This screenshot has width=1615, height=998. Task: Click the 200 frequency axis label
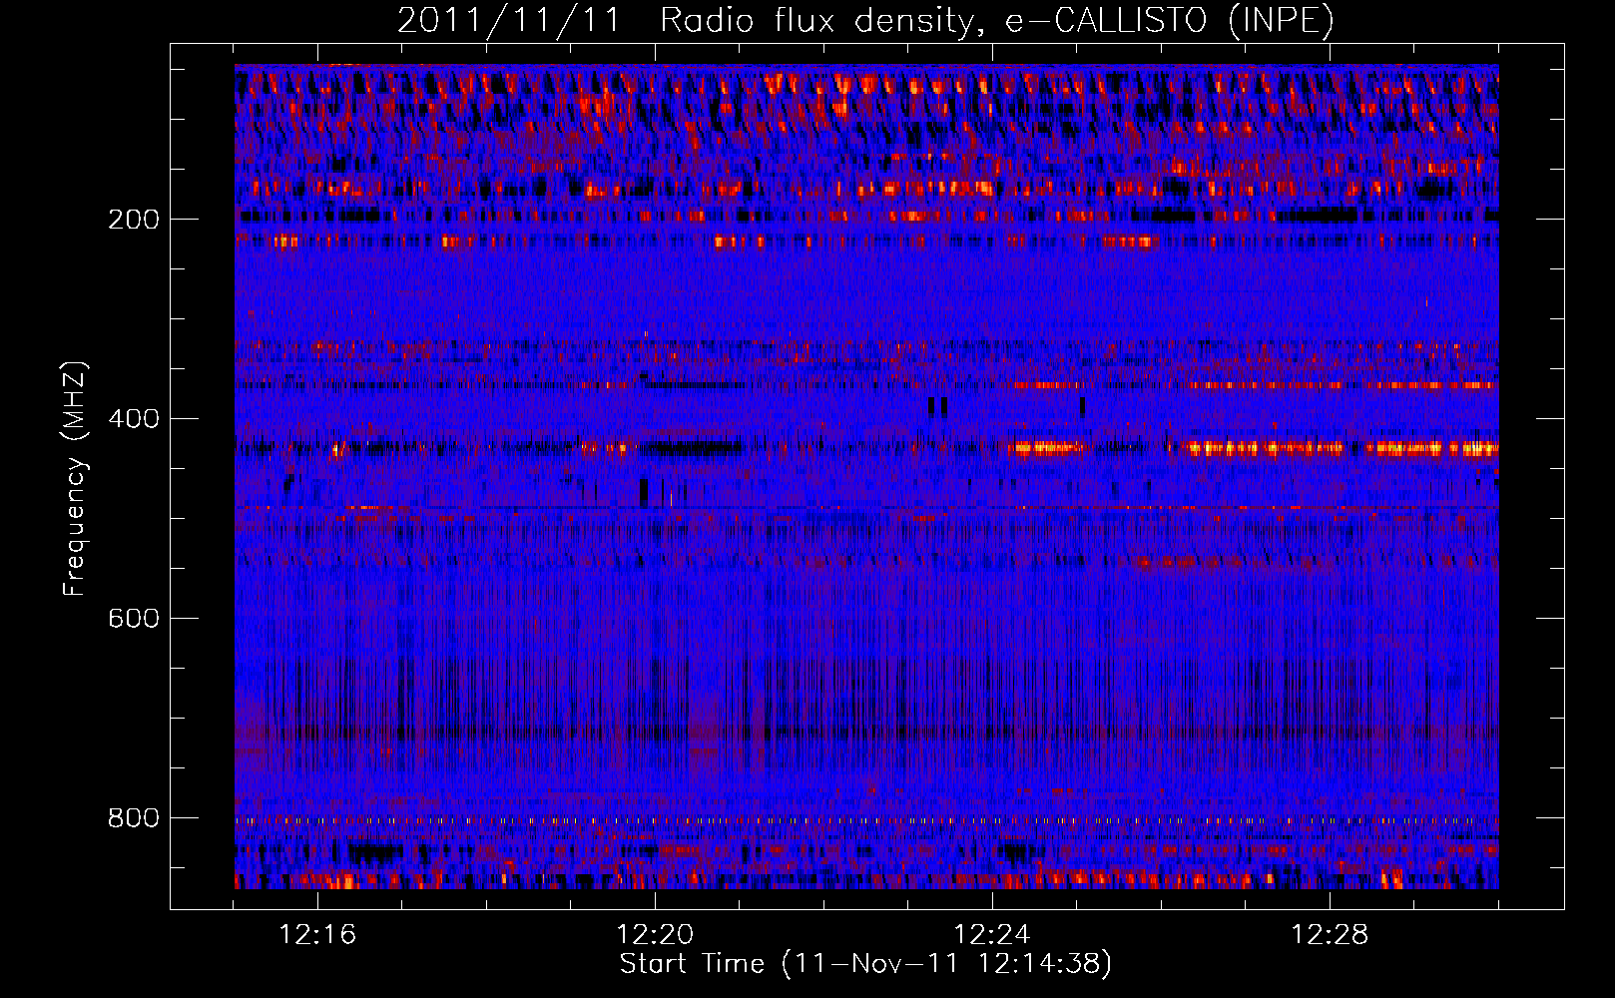pos(134,220)
